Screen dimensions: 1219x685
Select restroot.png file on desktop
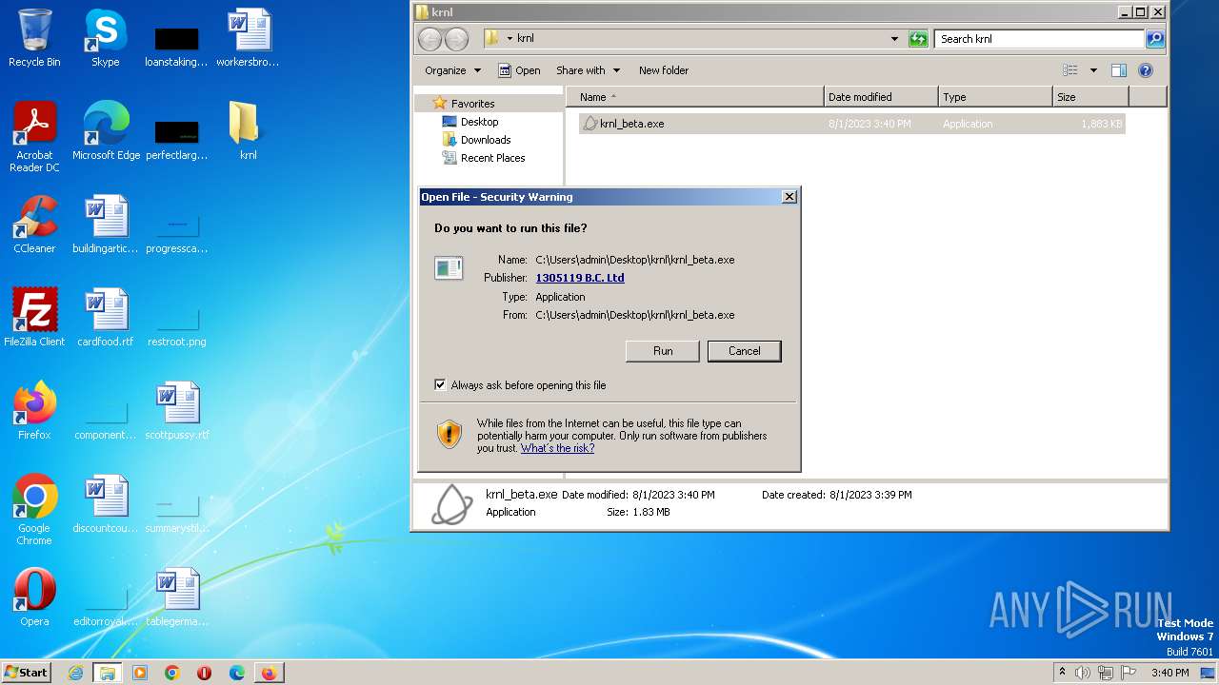point(177,327)
